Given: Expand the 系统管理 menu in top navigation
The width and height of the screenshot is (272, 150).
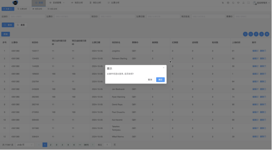Looking at the screenshot, I should coord(57,3).
